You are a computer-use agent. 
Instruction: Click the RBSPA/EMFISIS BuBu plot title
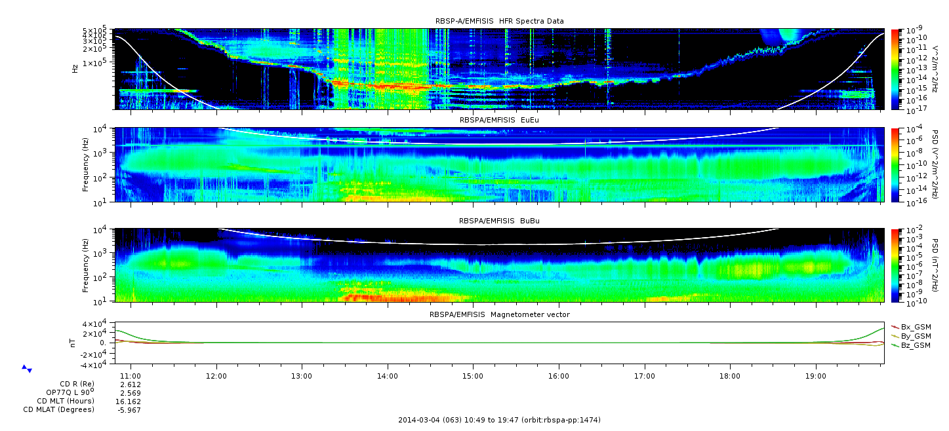tap(499, 221)
